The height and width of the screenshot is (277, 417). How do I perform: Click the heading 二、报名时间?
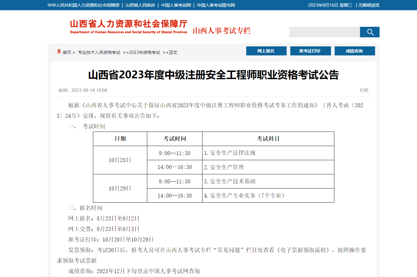click(85, 208)
